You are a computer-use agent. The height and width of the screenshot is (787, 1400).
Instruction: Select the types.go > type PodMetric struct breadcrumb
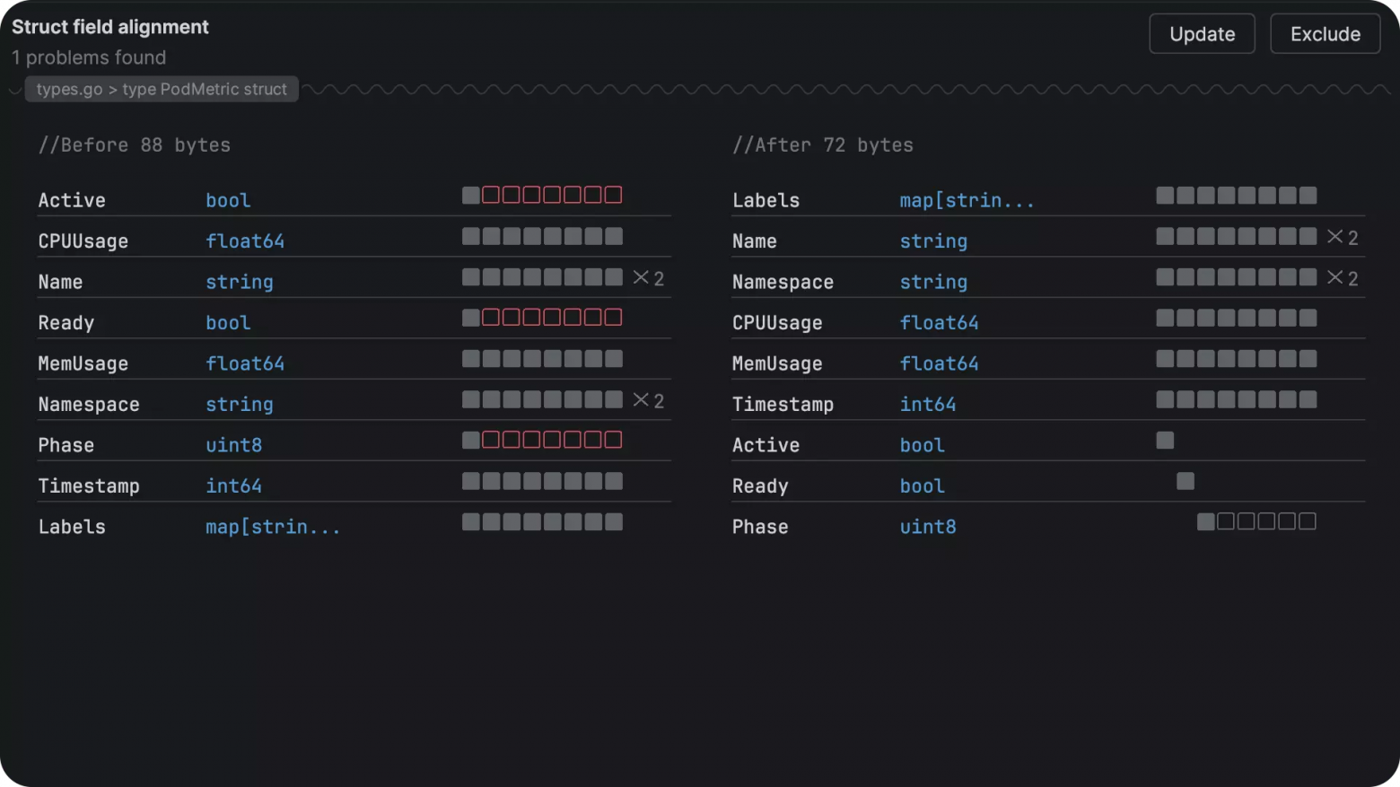(x=162, y=89)
